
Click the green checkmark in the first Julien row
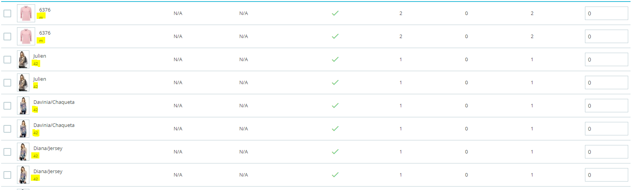pyautogui.click(x=335, y=59)
